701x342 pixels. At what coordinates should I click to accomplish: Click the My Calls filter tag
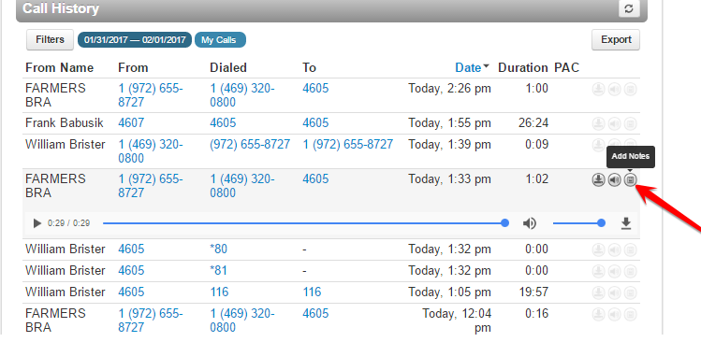(x=220, y=40)
